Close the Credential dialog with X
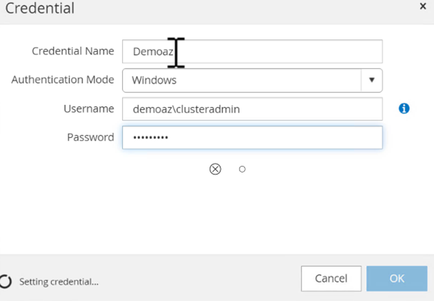 point(423,6)
